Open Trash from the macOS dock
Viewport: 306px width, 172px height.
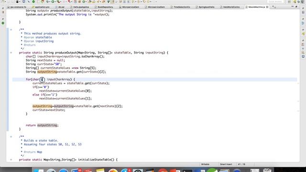pos(267,171)
